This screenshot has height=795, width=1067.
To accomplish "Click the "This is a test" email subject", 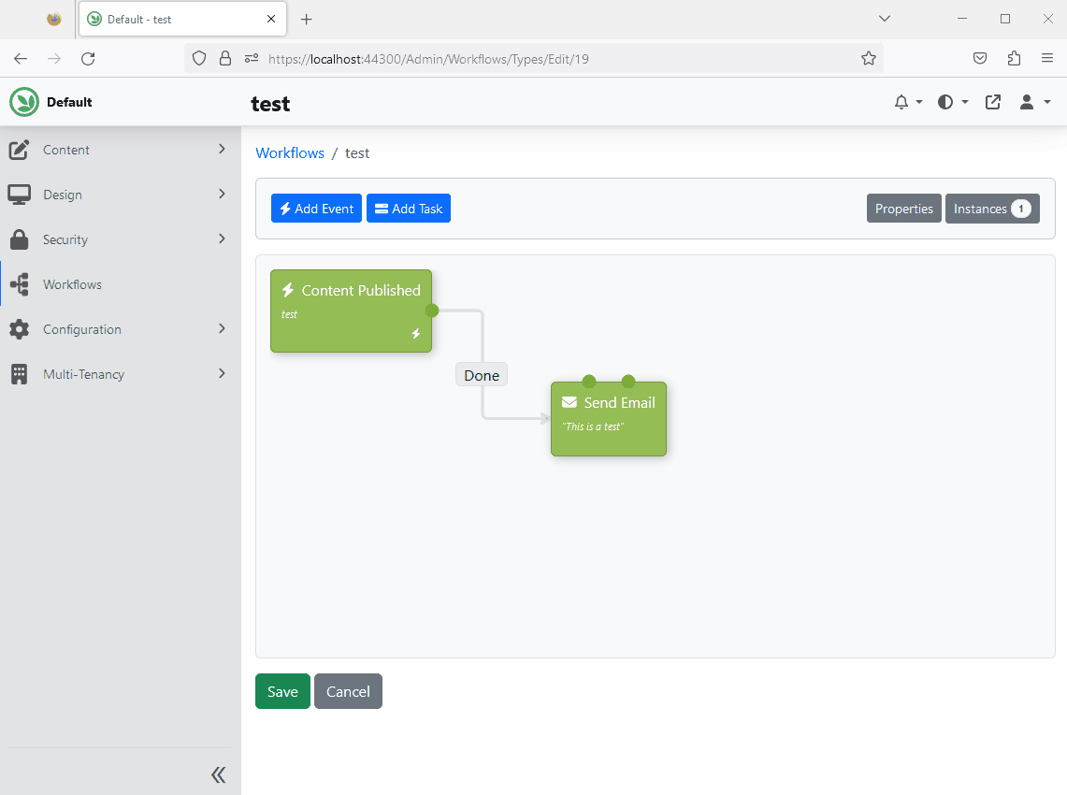I will [593, 426].
